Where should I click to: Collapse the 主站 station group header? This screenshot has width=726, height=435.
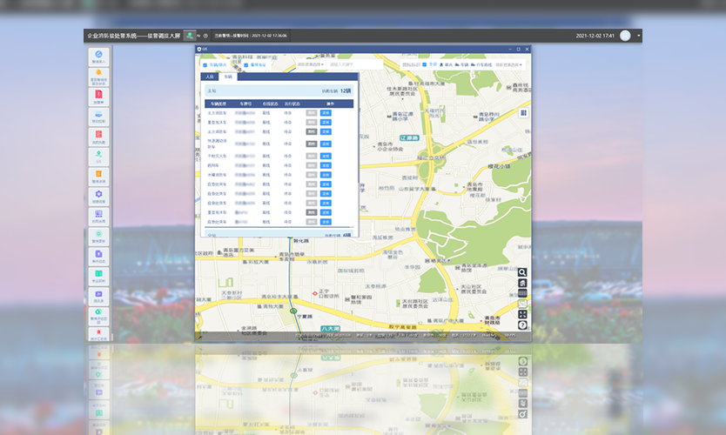[279, 90]
